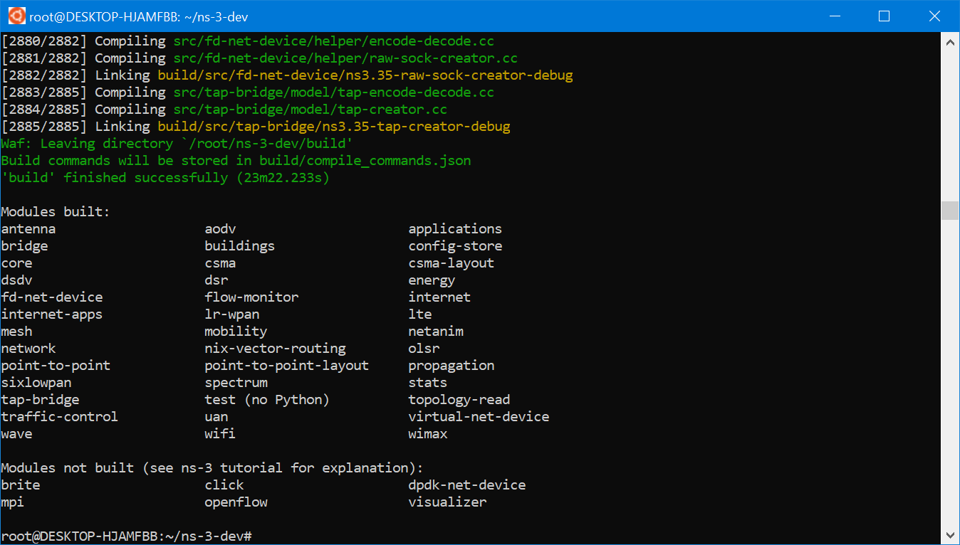Click the raw-sock-creator.cc compile line
This screenshot has height=545, width=960.
click(x=259, y=58)
